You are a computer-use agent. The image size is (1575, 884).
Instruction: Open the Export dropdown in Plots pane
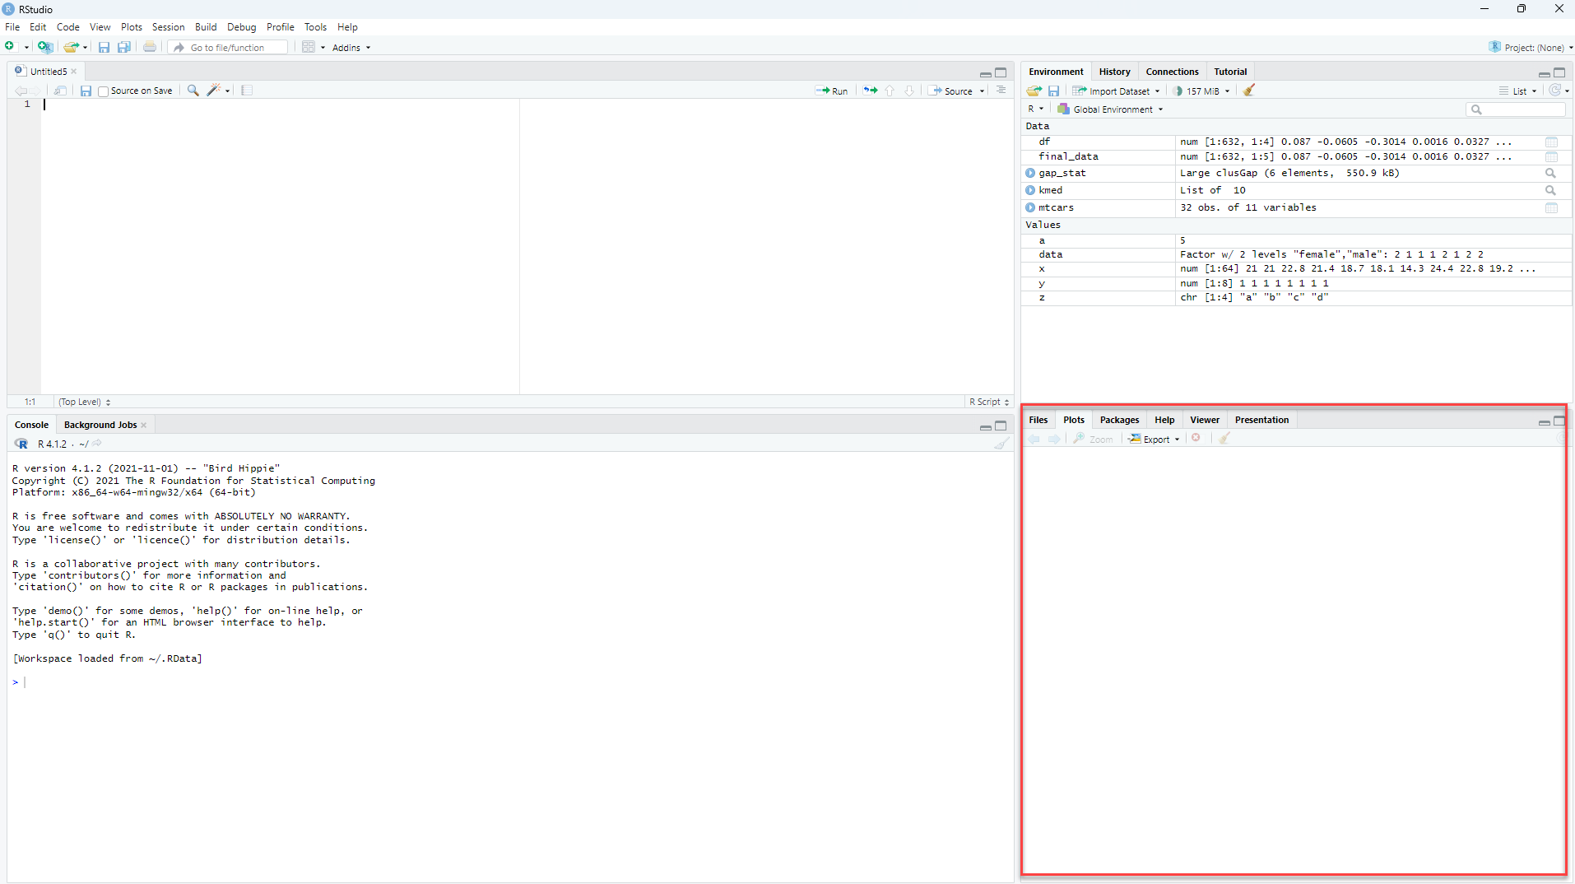pos(1155,439)
